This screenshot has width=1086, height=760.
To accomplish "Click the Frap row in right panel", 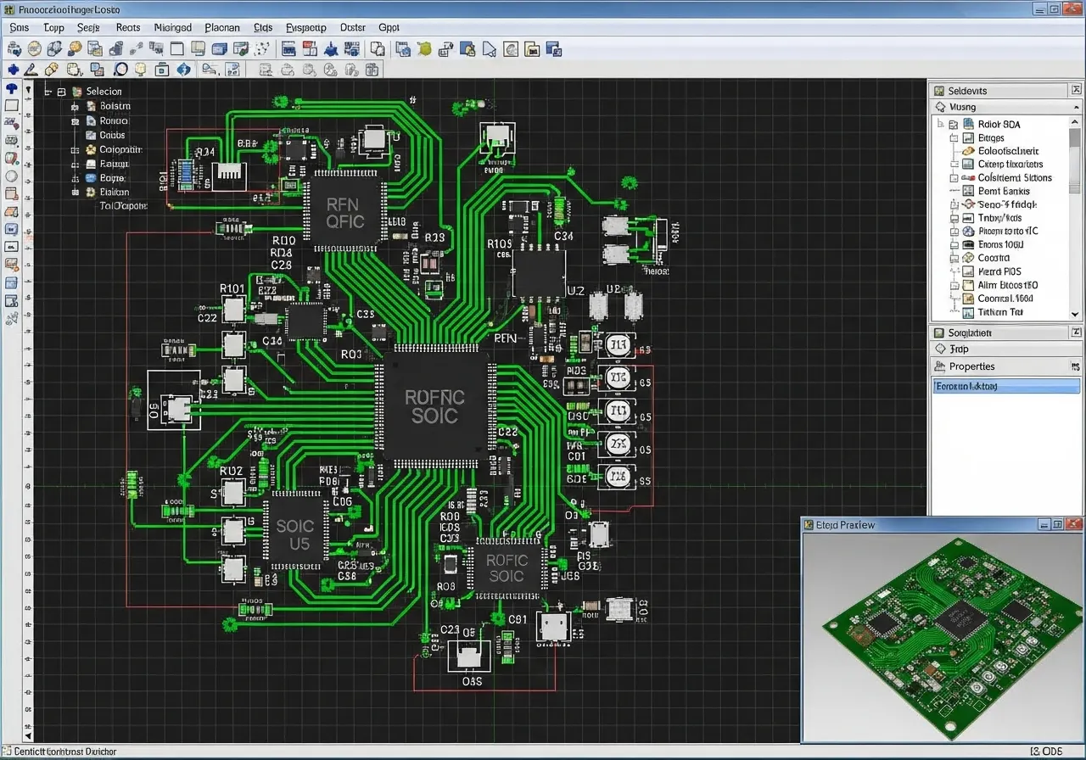I will click(x=1006, y=349).
